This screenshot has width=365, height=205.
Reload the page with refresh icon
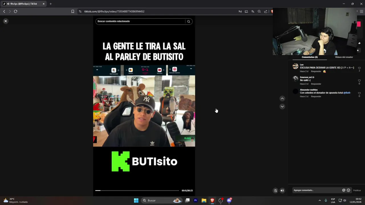[x=15, y=11]
